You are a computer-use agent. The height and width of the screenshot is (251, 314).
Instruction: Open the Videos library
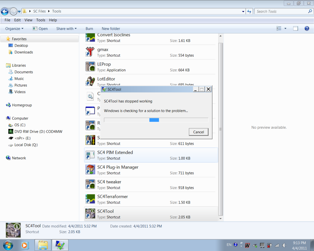20,92
